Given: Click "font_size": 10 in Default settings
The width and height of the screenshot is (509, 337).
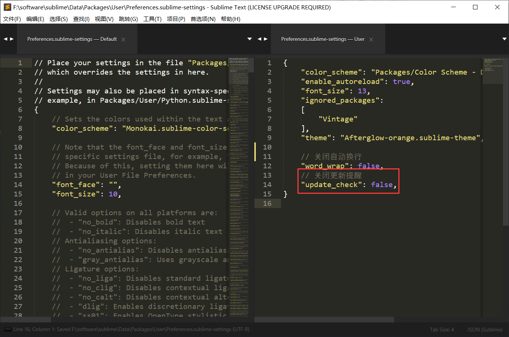Looking at the screenshot, I should click(87, 194).
